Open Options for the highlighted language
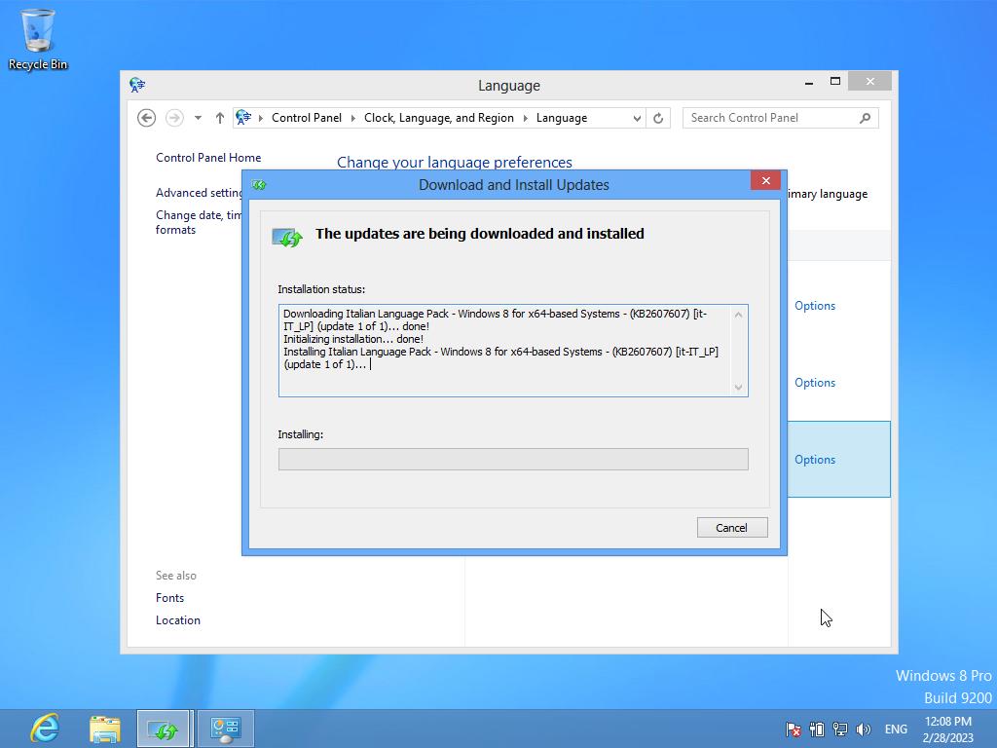This screenshot has width=997, height=748. (815, 460)
